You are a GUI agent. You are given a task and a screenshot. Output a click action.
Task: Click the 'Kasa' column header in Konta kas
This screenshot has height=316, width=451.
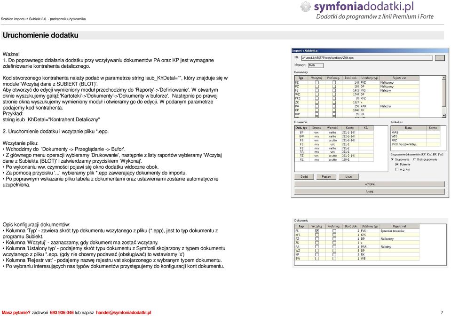click(408, 127)
